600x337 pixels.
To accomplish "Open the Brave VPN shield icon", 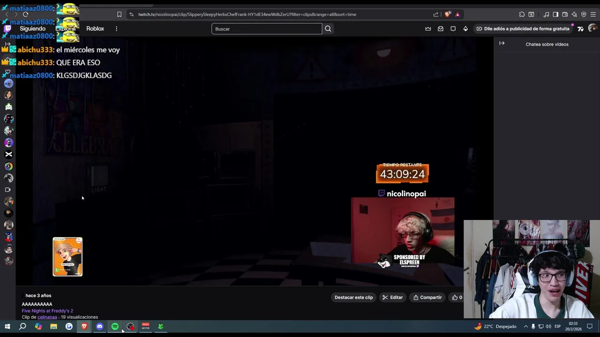I will pos(584,15).
